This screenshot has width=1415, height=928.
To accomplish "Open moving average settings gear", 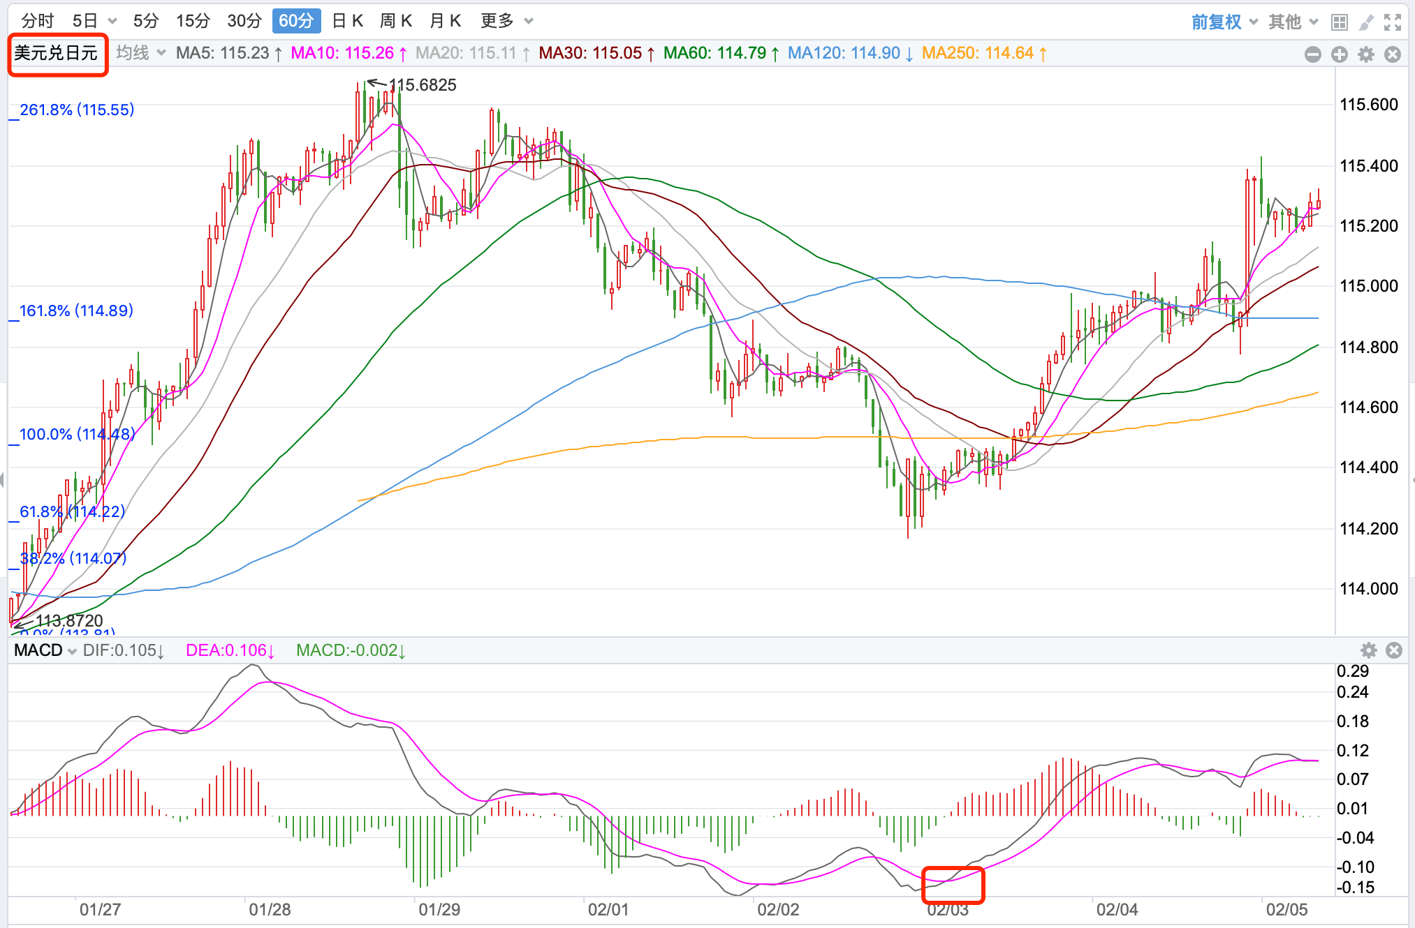I will (x=1366, y=54).
